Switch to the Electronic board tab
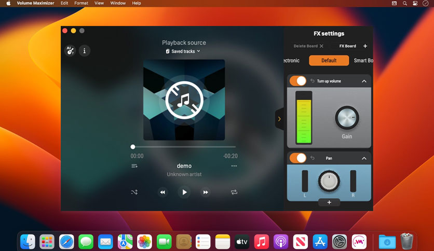This screenshot has width=434, height=251. click(291, 61)
